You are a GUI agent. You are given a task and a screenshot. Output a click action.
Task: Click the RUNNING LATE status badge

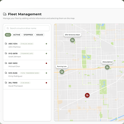27,54
